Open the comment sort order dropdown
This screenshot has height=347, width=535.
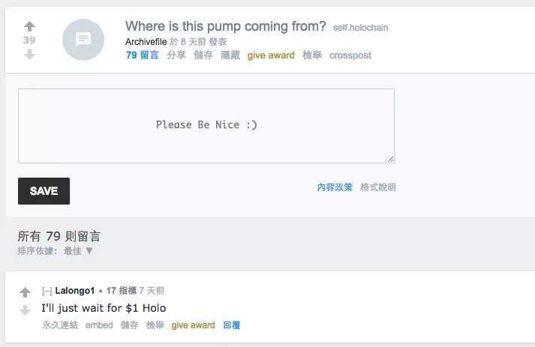click(x=78, y=250)
